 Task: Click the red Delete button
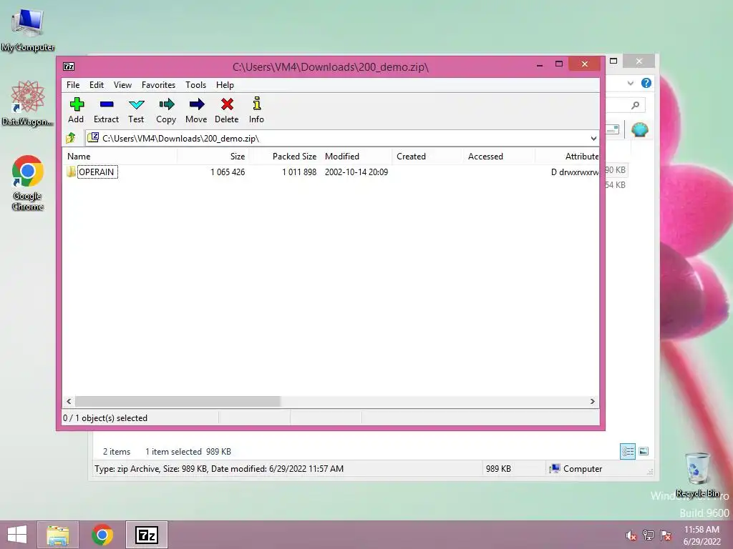click(x=227, y=110)
